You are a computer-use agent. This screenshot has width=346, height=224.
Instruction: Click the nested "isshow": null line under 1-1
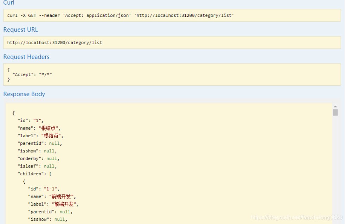point(48,219)
